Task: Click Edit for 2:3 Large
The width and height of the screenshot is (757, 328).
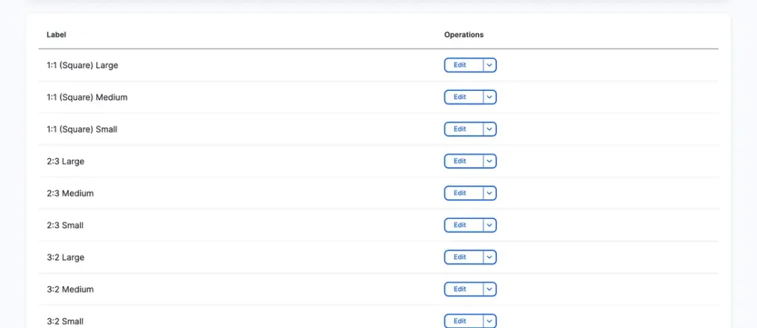Action: click(x=464, y=161)
